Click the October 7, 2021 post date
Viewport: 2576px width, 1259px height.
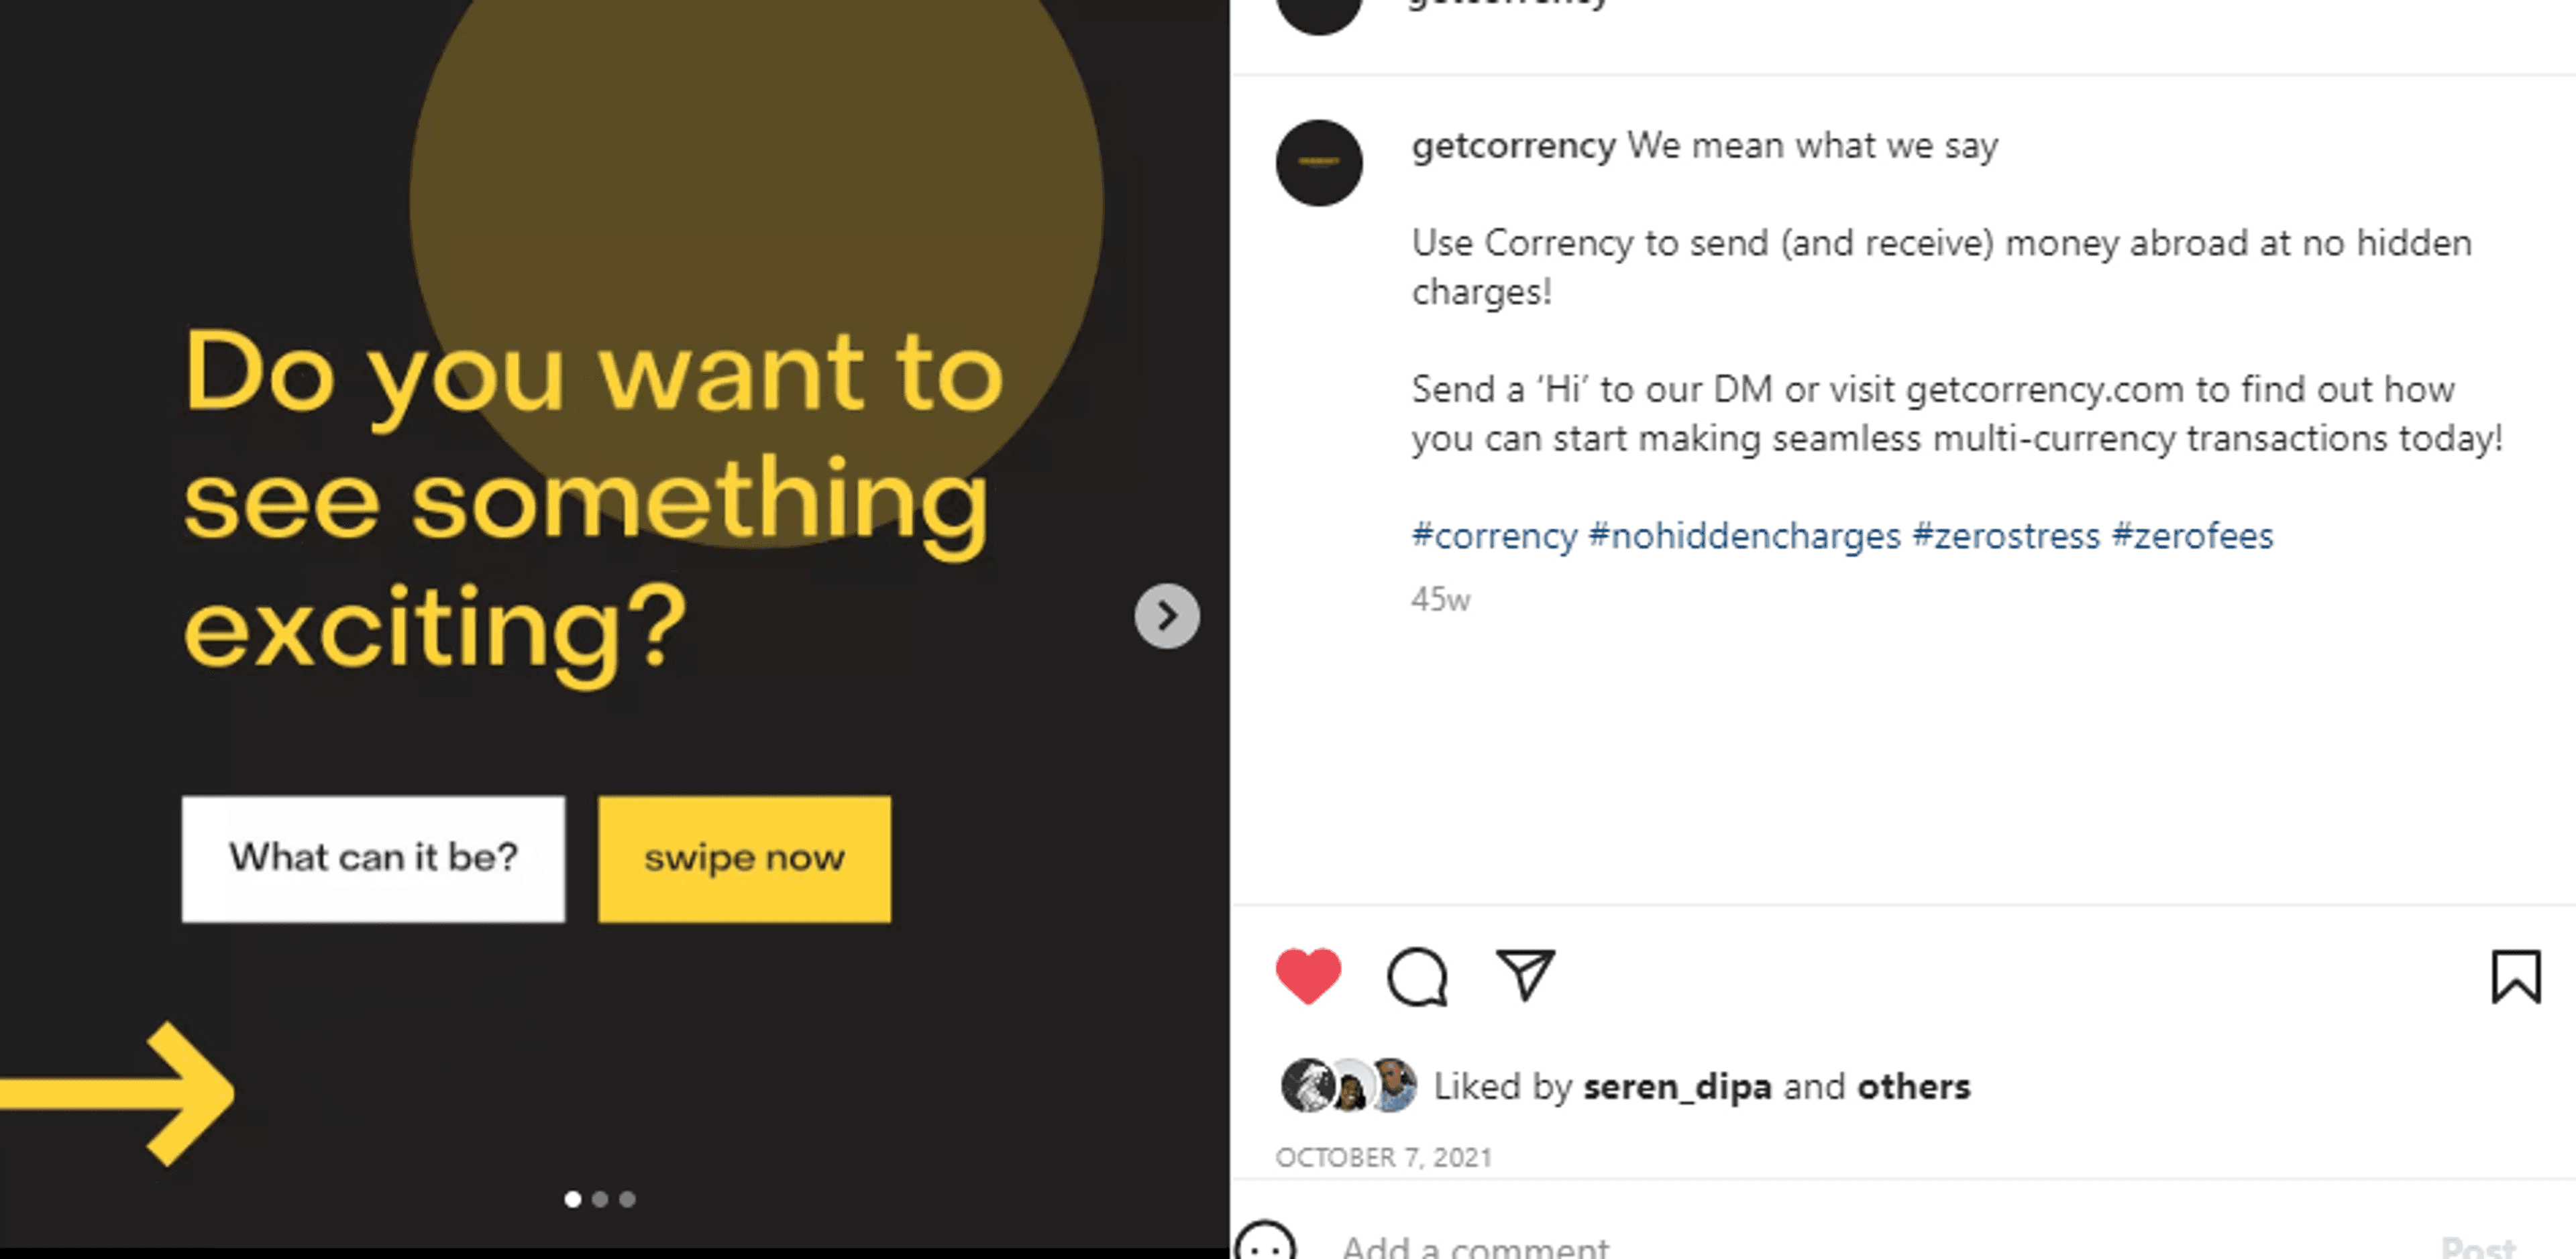pos(1383,1157)
